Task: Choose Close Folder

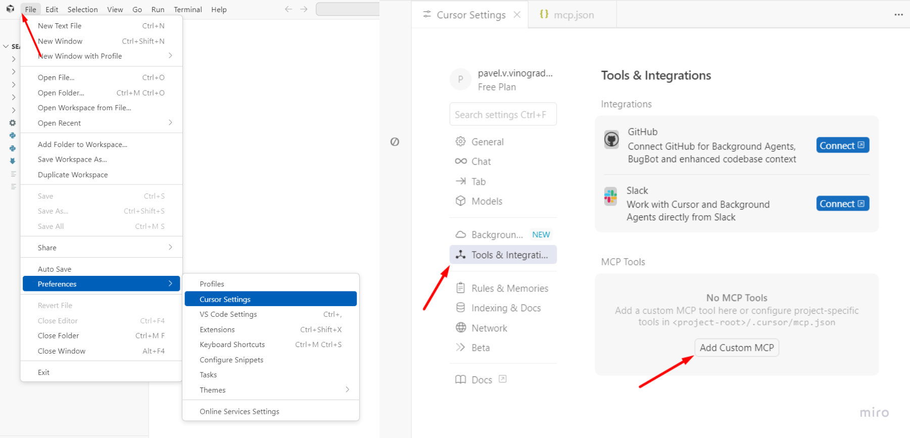Action: pos(101,335)
